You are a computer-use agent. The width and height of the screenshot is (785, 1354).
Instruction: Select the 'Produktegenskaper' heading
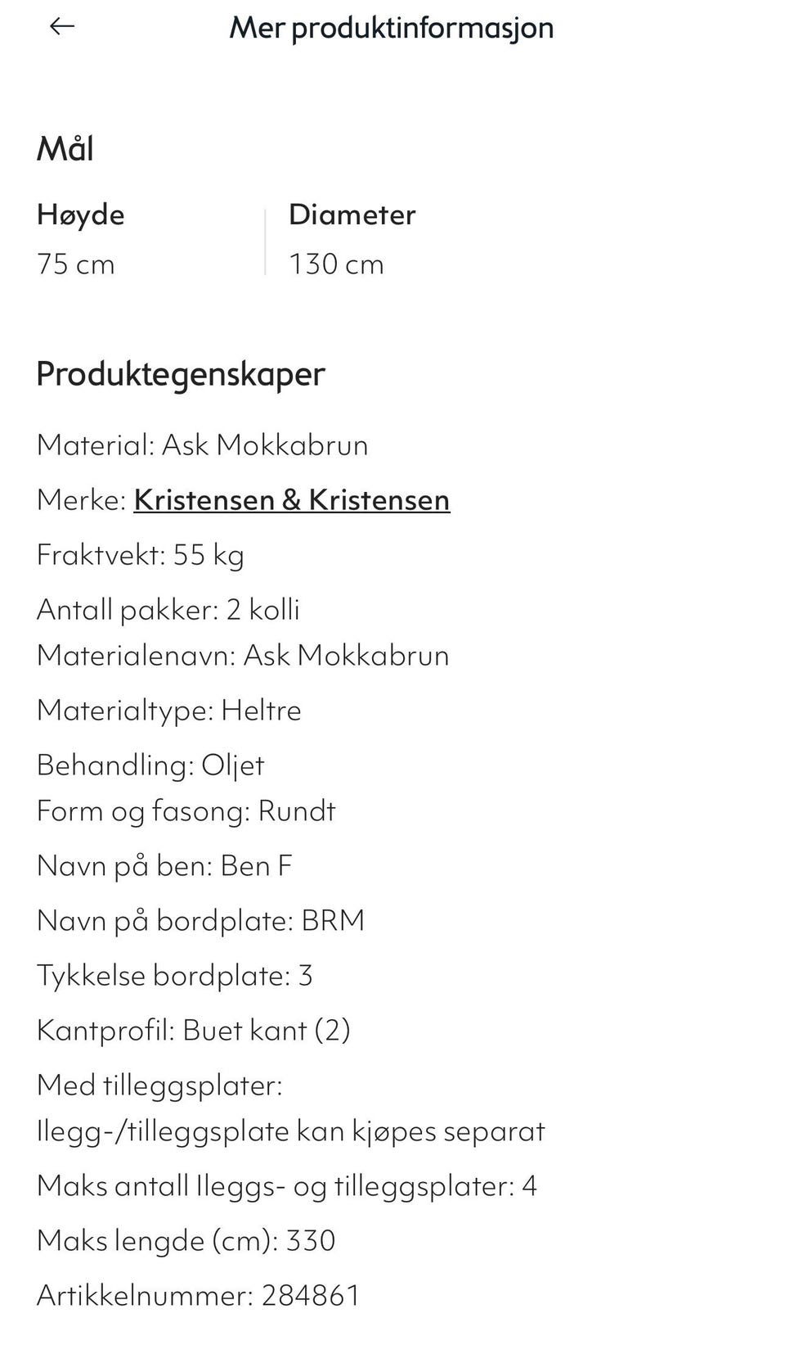(181, 374)
